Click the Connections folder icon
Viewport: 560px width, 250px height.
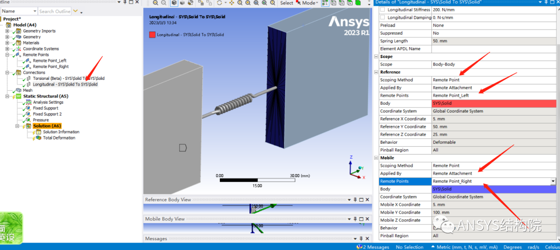(x=19, y=73)
